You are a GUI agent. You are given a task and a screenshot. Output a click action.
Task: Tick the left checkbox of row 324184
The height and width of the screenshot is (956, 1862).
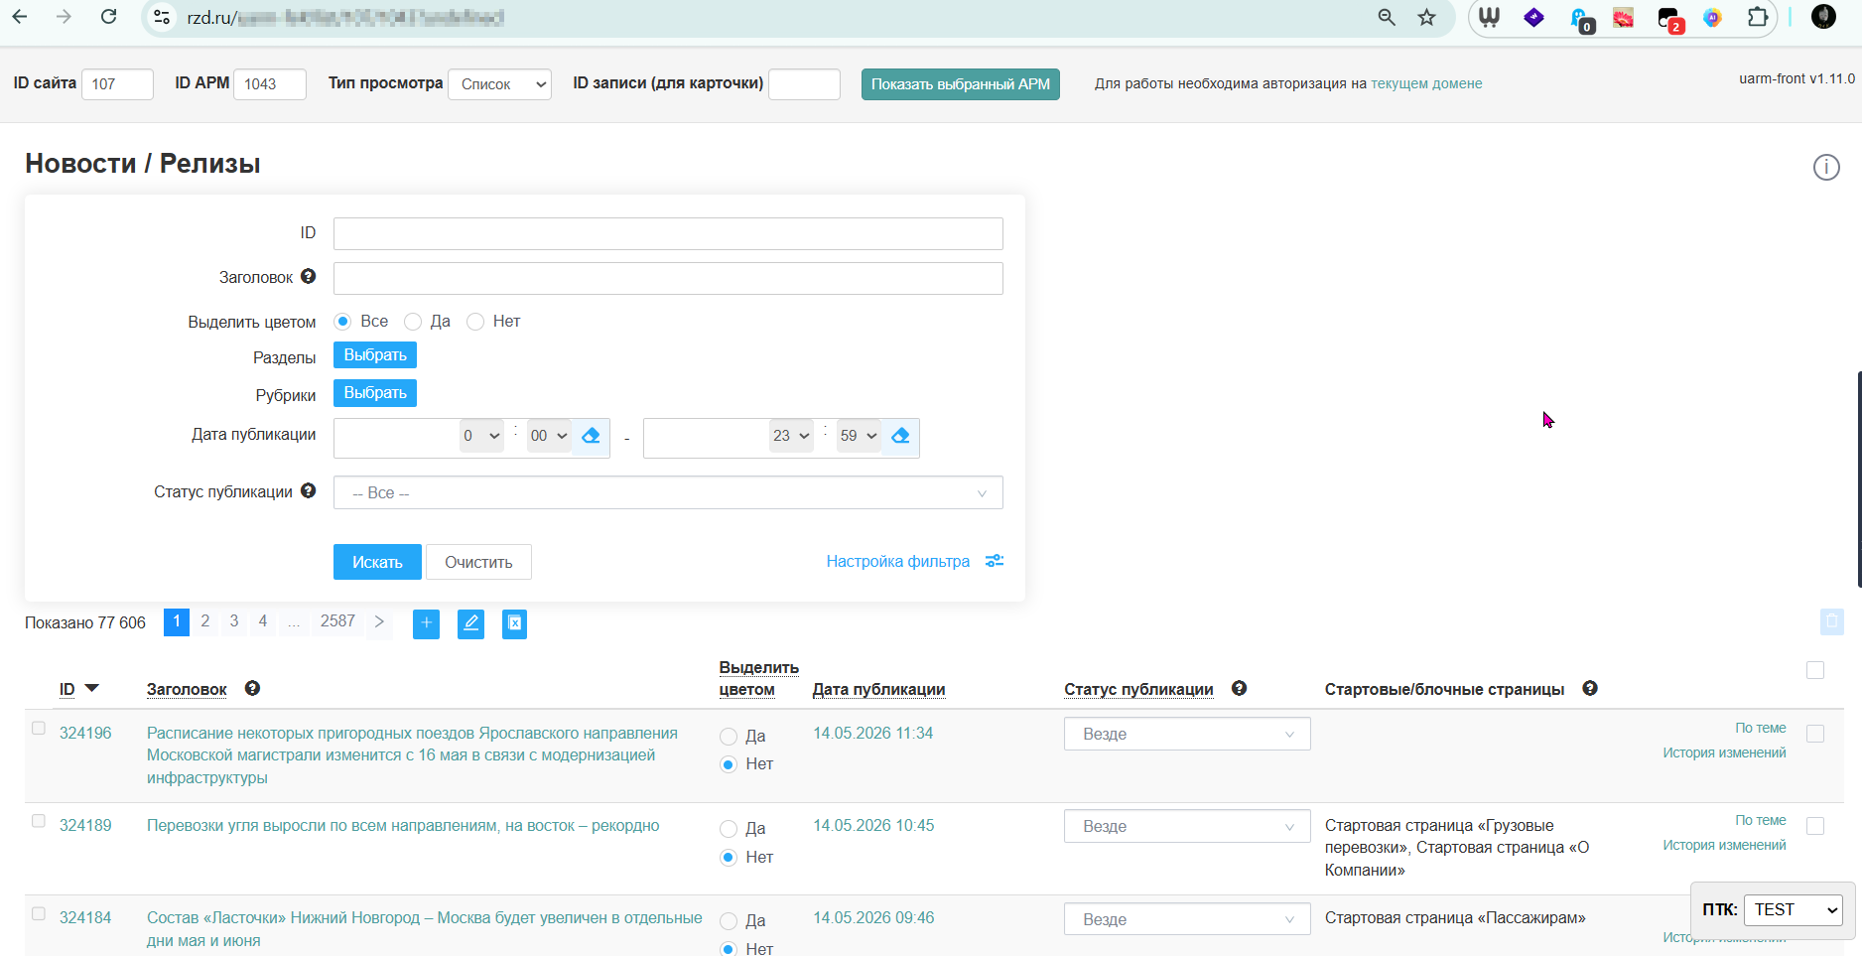coord(39,913)
